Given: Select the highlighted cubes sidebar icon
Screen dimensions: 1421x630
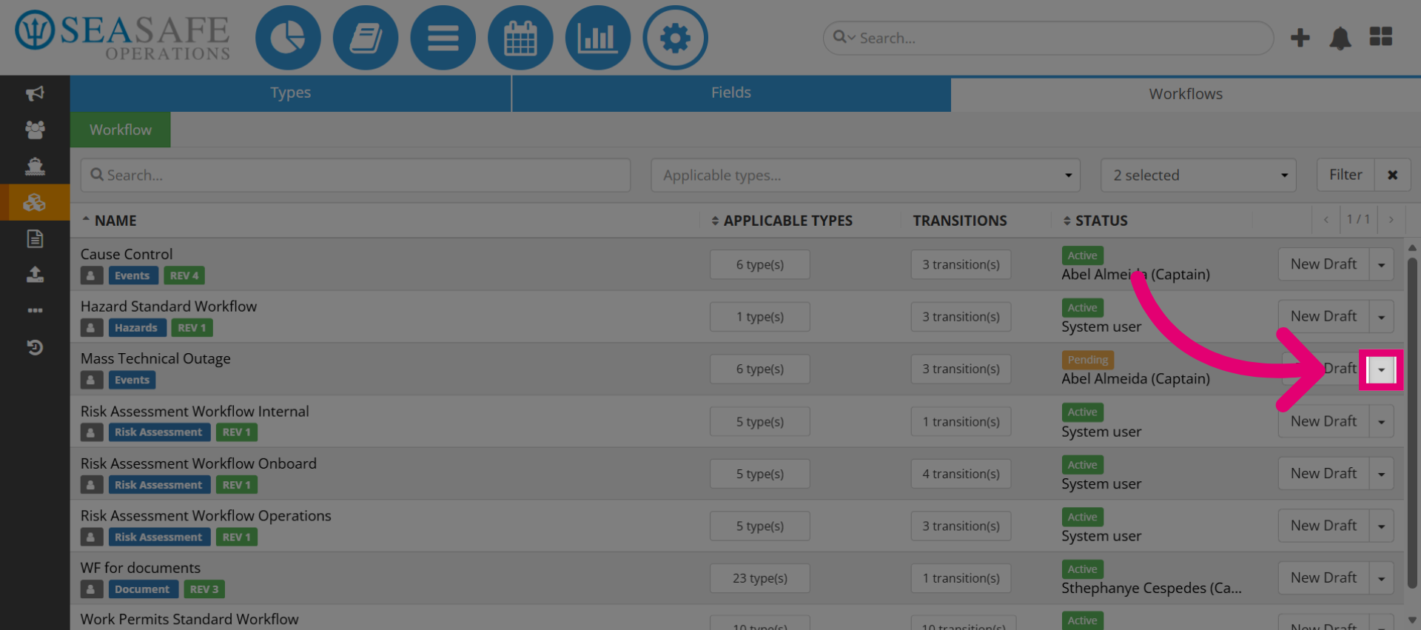Looking at the screenshot, I should tap(35, 202).
